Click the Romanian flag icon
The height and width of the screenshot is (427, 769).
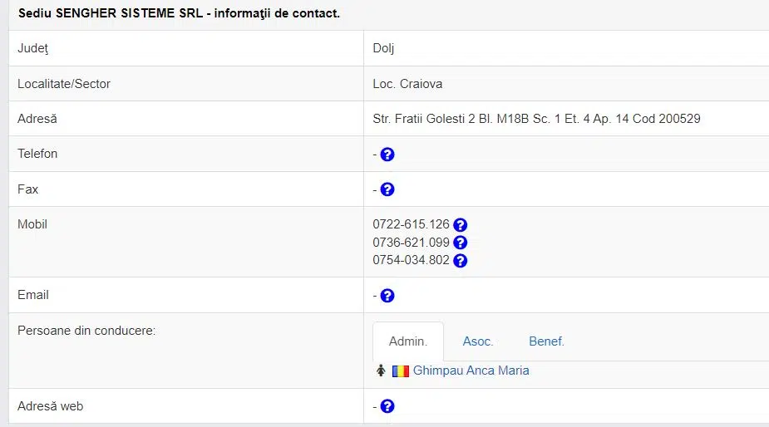pyautogui.click(x=400, y=371)
